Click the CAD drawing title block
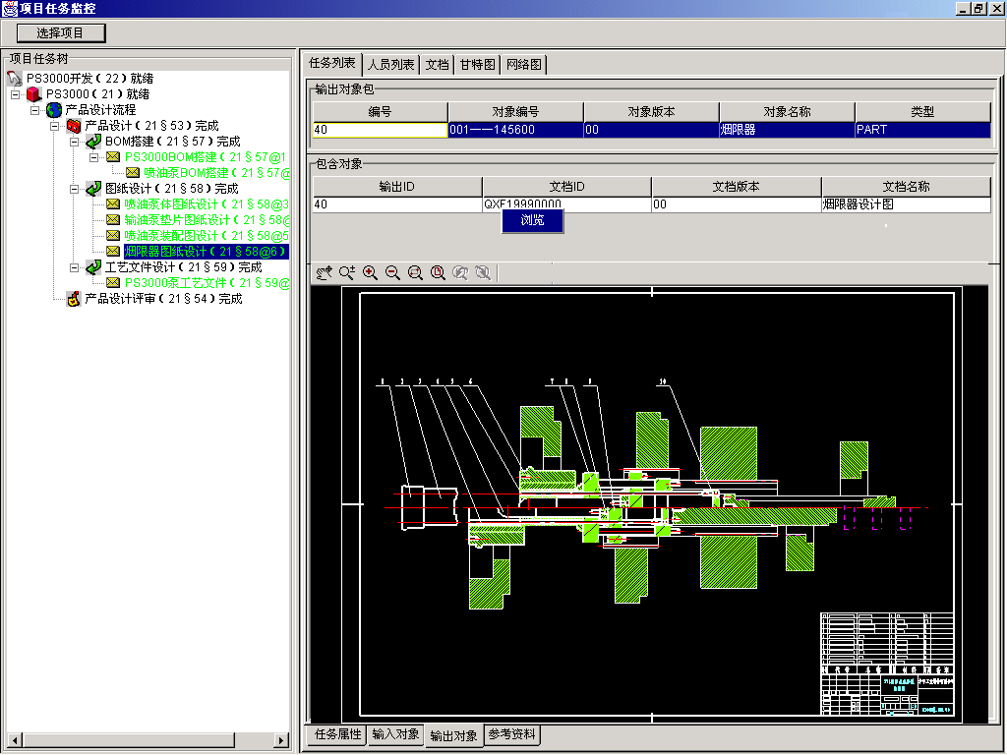The width and height of the screenshot is (1007, 755). point(887,664)
